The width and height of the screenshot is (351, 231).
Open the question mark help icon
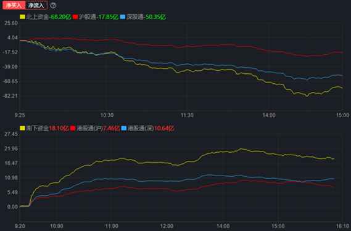[x=53, y=6]
